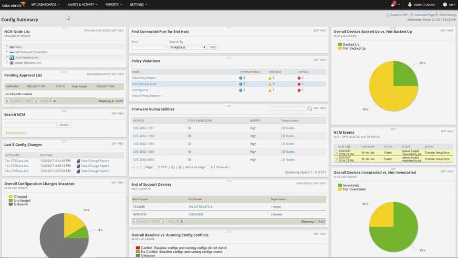Viewport: 458px width, 258px height.
Task: Click CISP Reports warning triangle icon
Action: point(270,90)
